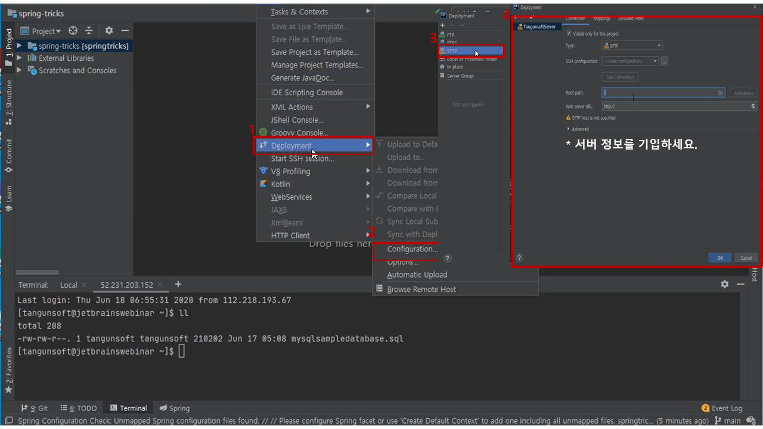Hide the Terminal panel with minus icon
The height and width of the screenshot is (429, 763).
click(740, 284)
